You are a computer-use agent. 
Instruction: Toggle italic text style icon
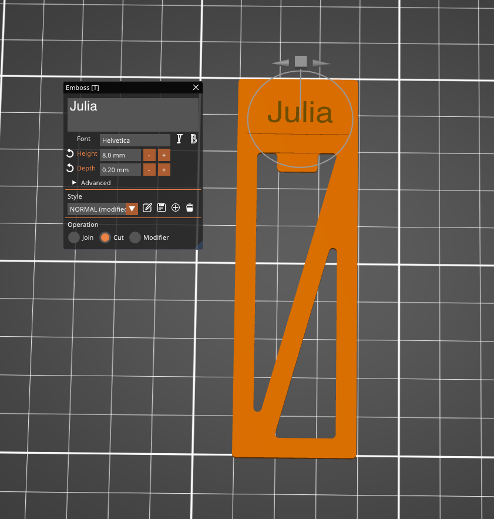pyautogui.click(x=179, y=139)
